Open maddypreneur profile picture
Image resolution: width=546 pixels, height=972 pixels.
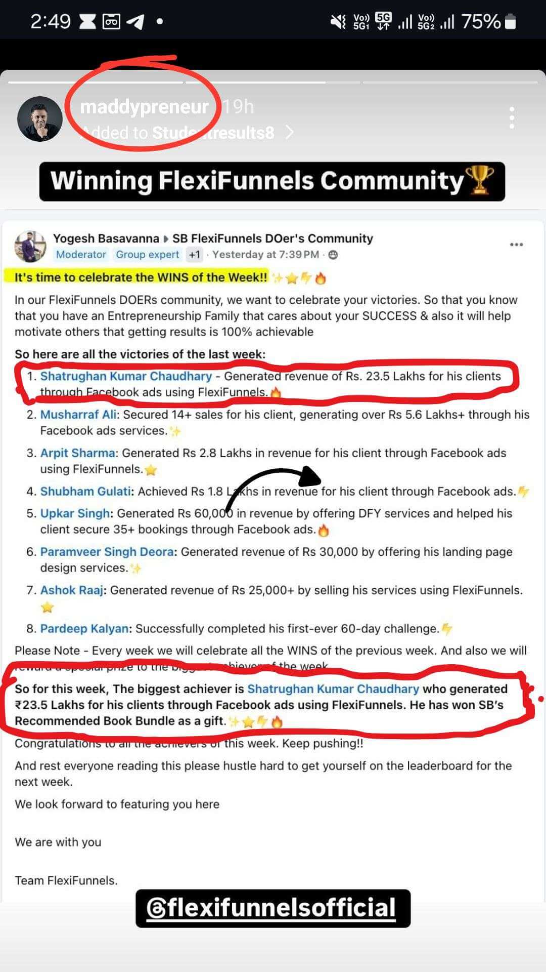point(40,119)
